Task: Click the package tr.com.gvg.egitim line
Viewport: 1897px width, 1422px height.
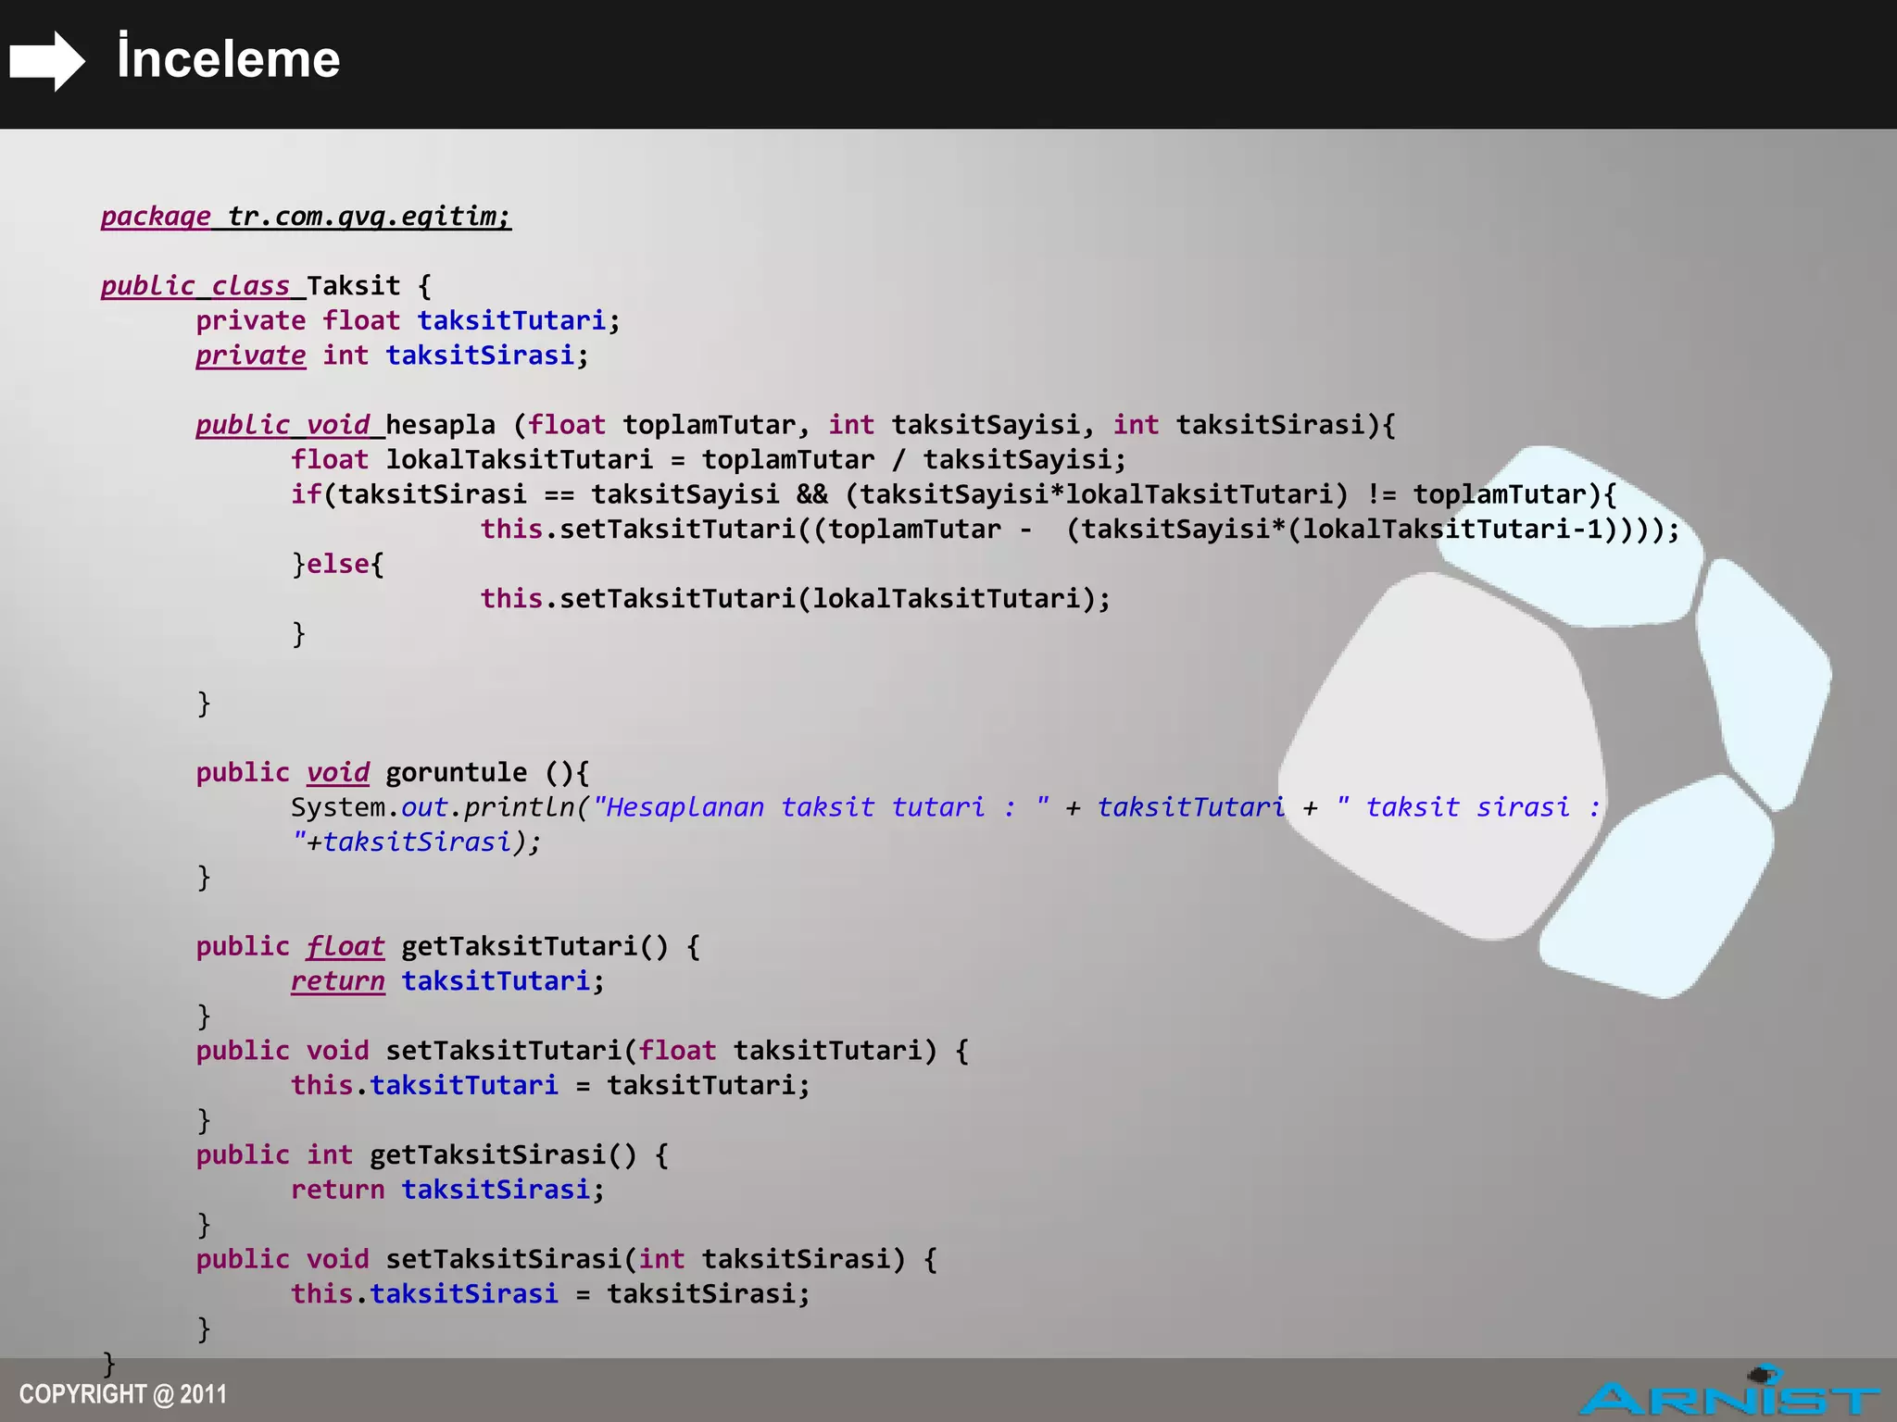Action: (306, 217)
